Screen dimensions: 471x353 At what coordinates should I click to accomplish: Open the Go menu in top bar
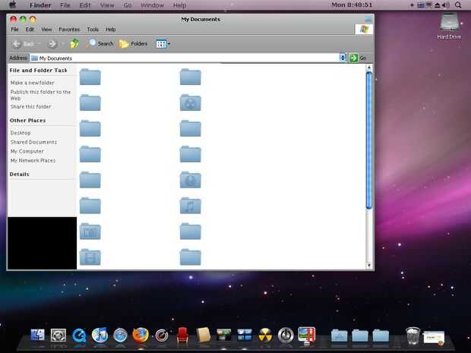tap(128, 5)
